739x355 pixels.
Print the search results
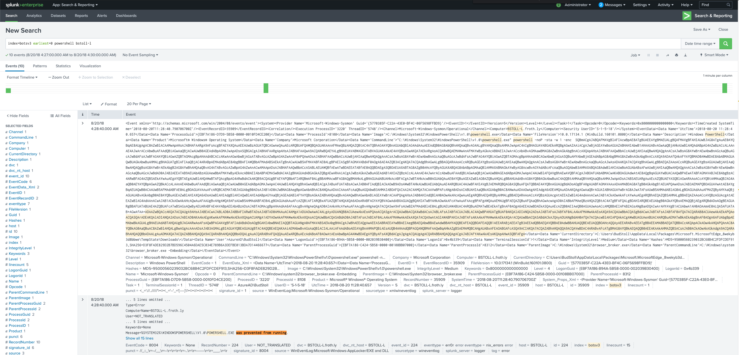pos(676,55)
